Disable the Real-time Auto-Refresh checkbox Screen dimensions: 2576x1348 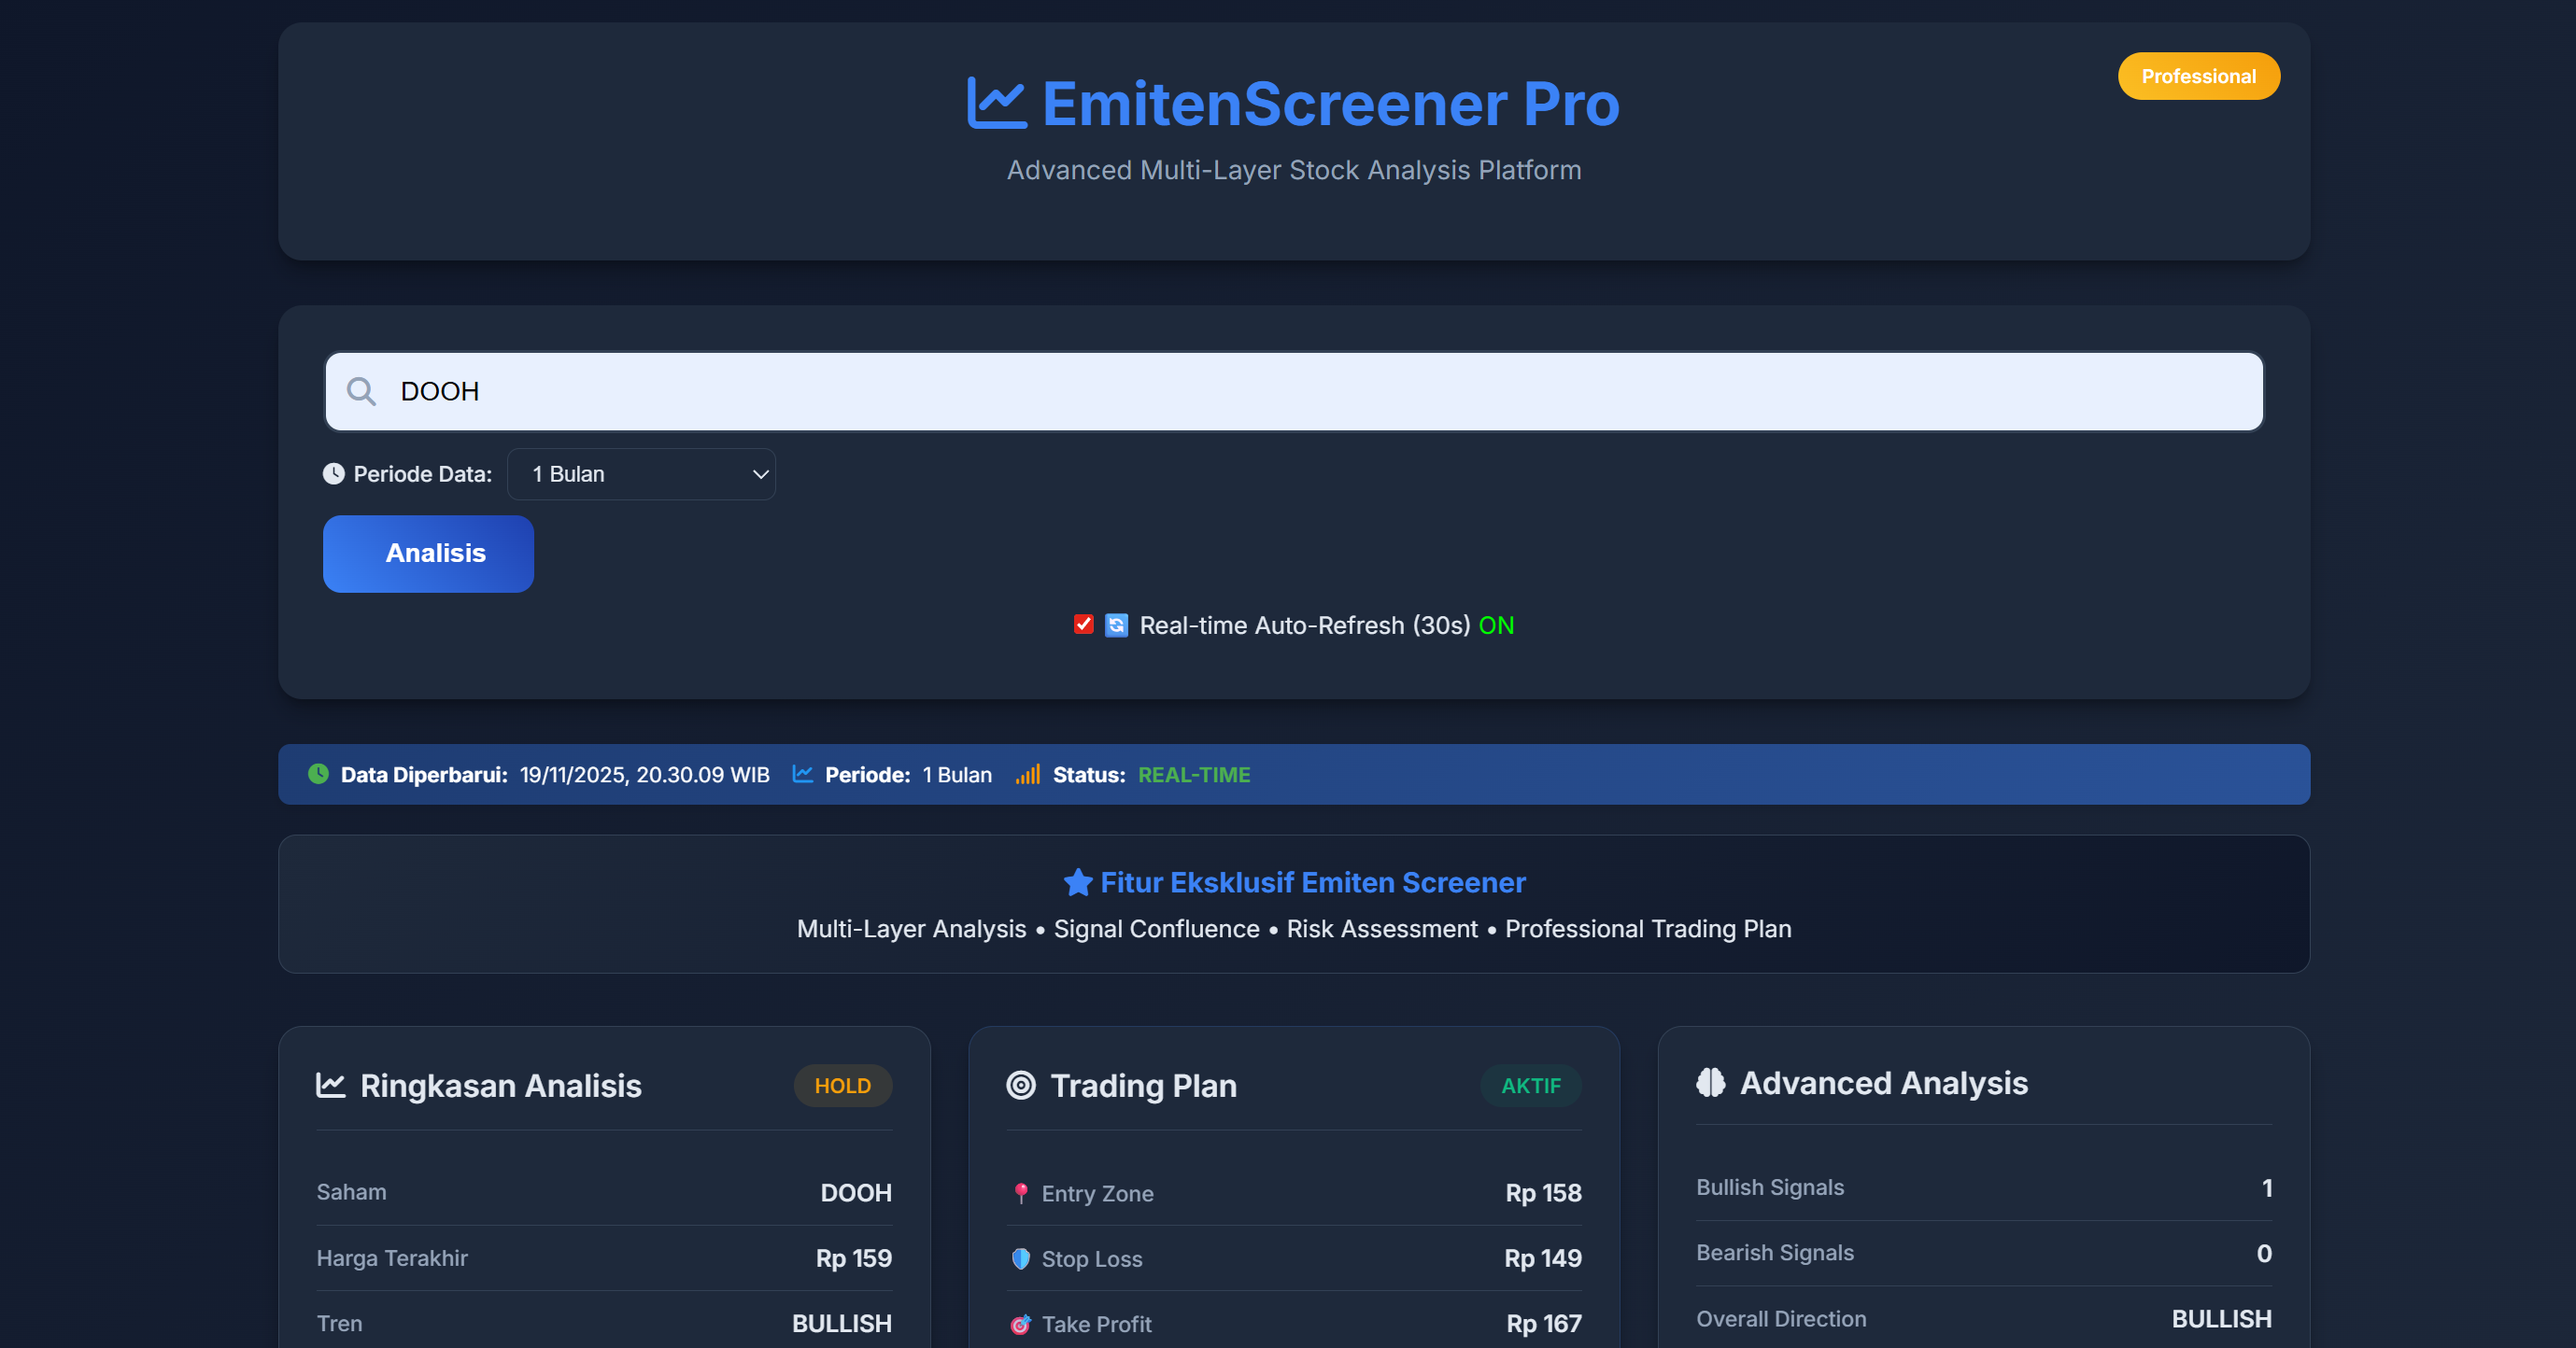pos(1084,625)
